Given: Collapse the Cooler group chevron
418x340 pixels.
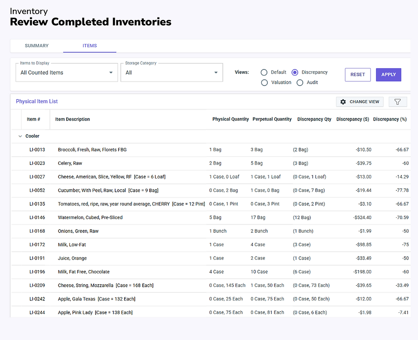Looking at the screenshot, I should pos(20,136).
